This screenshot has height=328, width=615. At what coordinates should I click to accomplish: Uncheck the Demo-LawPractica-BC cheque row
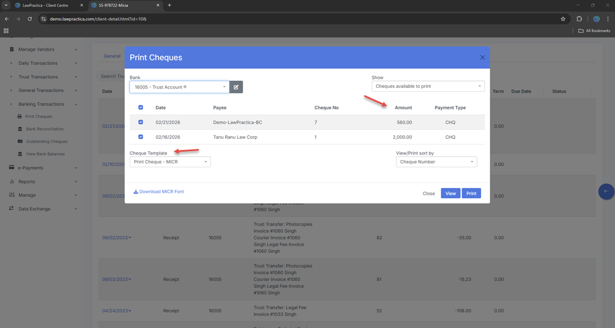(x=140, y=122)
